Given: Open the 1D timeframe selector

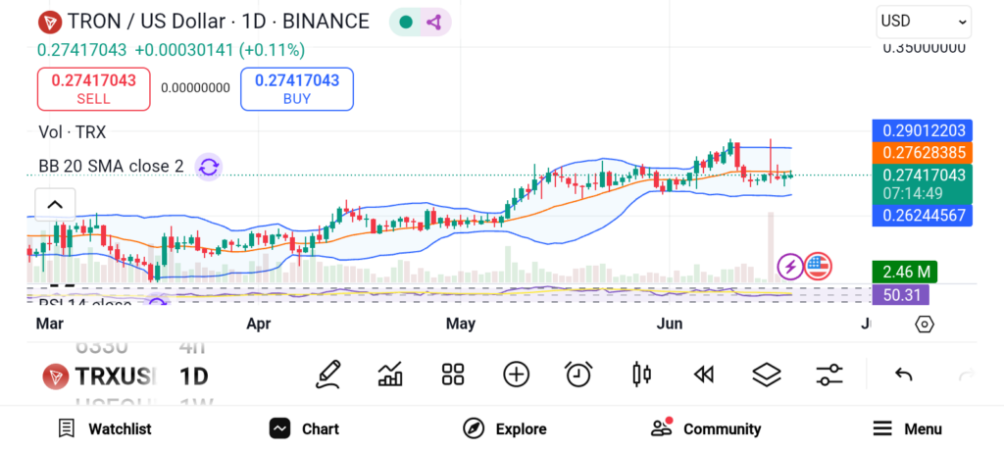Looking at the screenshot, I should click(x=193, y=377).
